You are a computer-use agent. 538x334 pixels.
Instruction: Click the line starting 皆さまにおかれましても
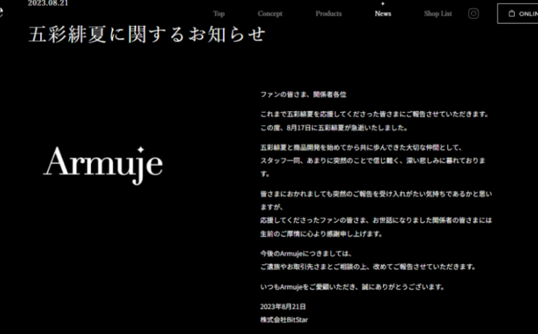(x=376, y=194)
